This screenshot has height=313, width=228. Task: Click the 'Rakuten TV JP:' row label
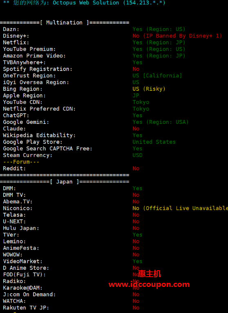pos(26,308)
